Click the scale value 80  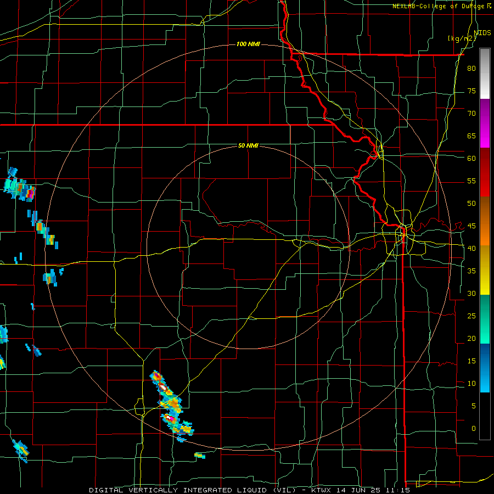[471, 69]
